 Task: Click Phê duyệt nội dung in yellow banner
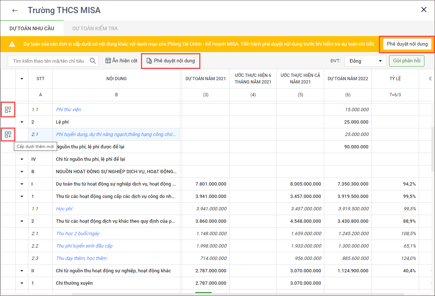(x=407, y=44)
